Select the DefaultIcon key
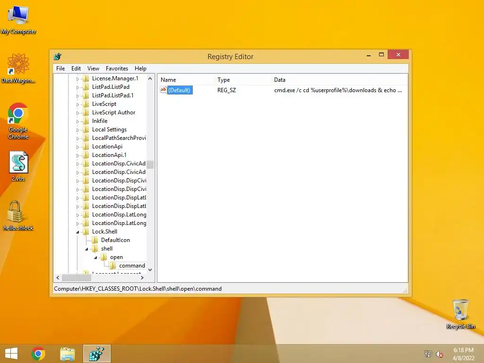 tap(115, 240)
